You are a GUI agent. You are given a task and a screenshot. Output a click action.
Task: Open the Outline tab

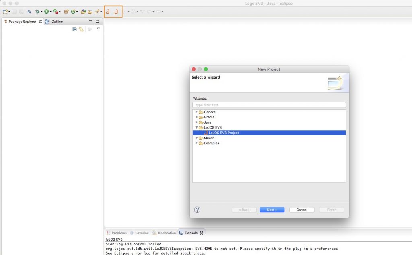(x=56, y=21)
